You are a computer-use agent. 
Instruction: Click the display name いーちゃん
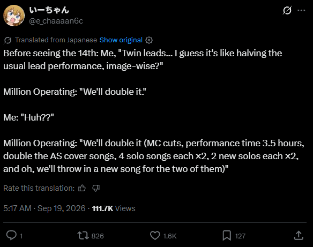tap(49, 10)
